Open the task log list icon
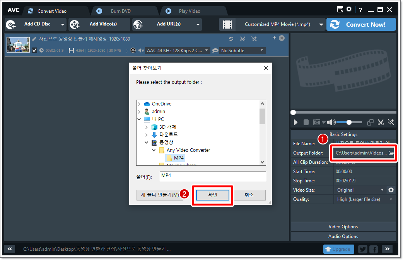Screen dimensions: 403x260 coord(340,10)
